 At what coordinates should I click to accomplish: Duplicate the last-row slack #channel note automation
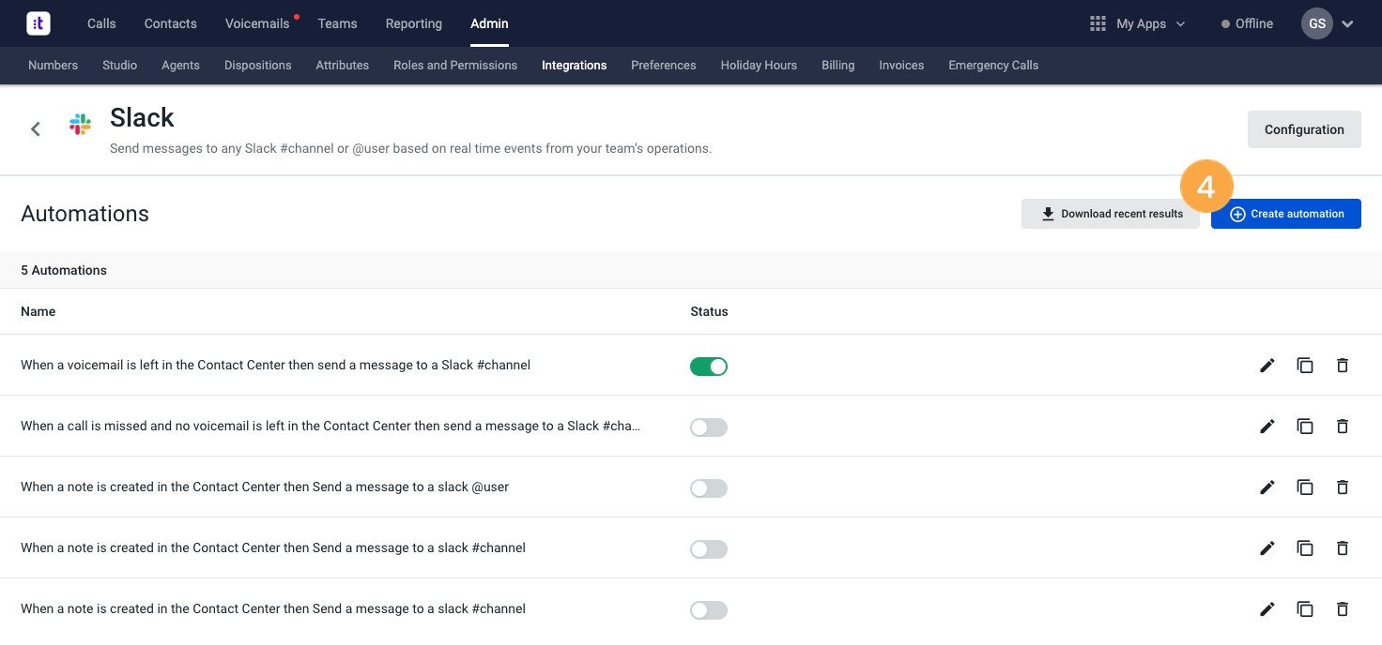pyautogui.click(x=1305, y=609)
